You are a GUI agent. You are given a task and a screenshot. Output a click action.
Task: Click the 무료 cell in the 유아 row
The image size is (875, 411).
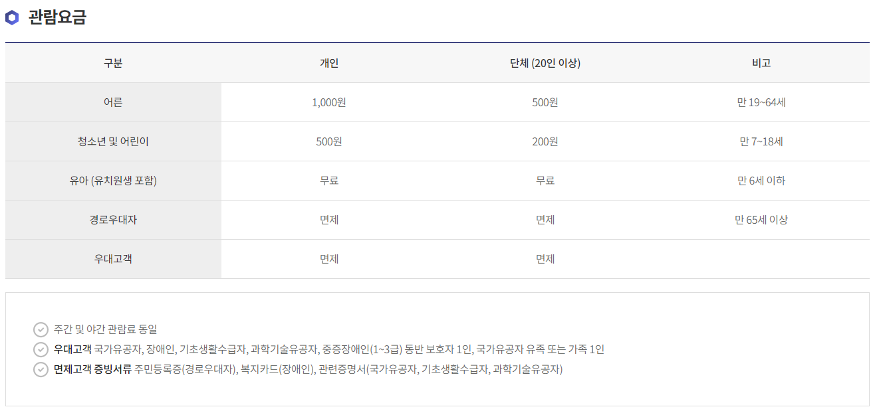point(330,181)
